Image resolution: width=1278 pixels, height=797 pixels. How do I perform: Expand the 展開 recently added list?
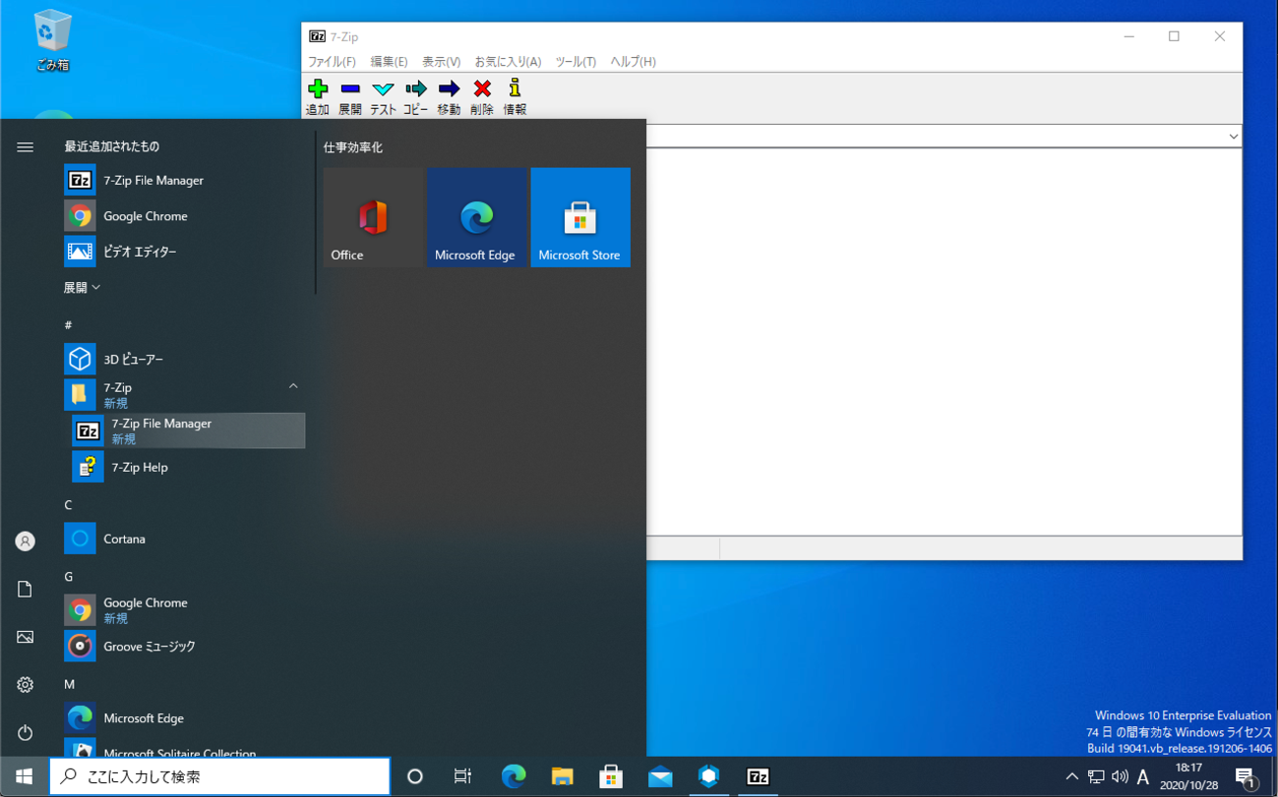click(82, 288)
